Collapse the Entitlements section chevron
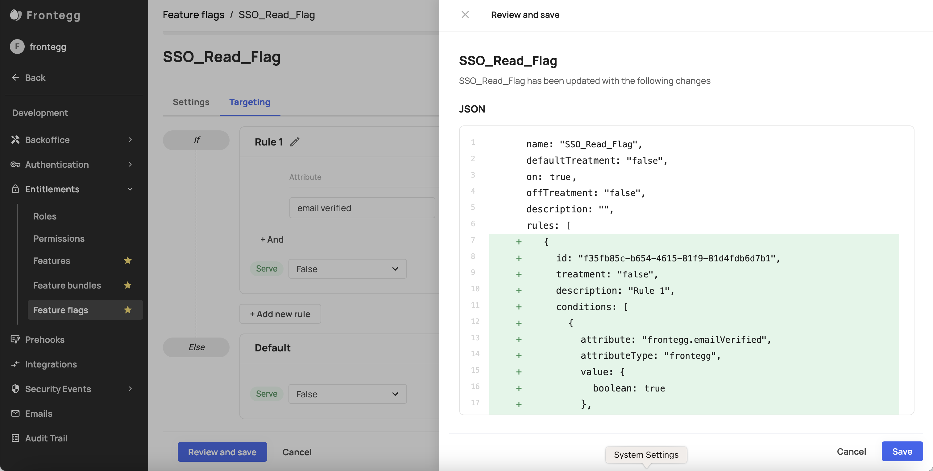933x471 pixels. point(131,189)
